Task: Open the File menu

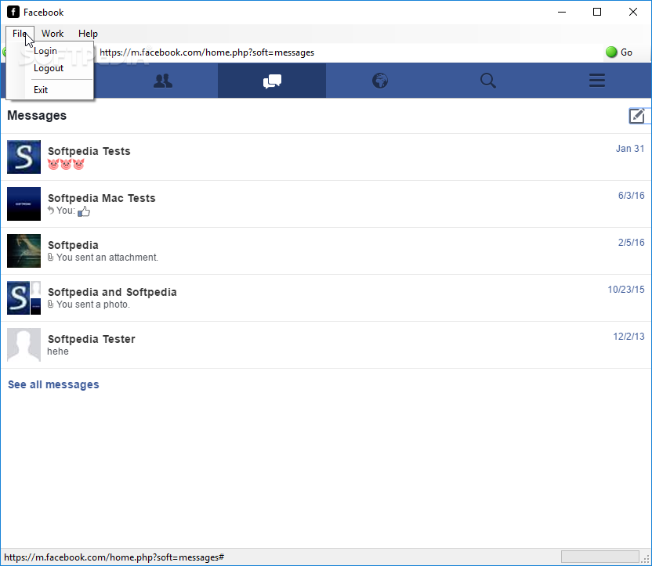Action: pyautogui.click(x=20, y=33)
